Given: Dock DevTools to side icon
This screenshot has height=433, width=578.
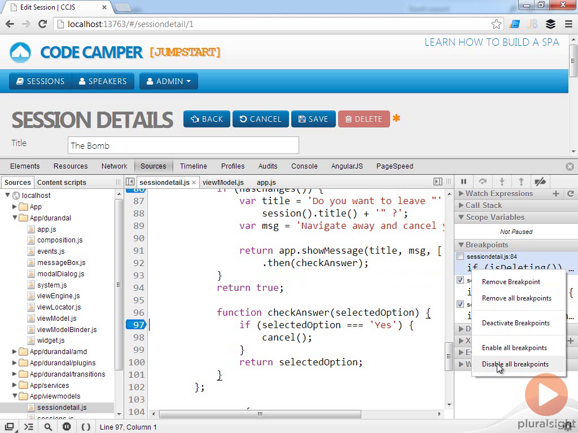Looking at the screenshot, I should point(10,427).
